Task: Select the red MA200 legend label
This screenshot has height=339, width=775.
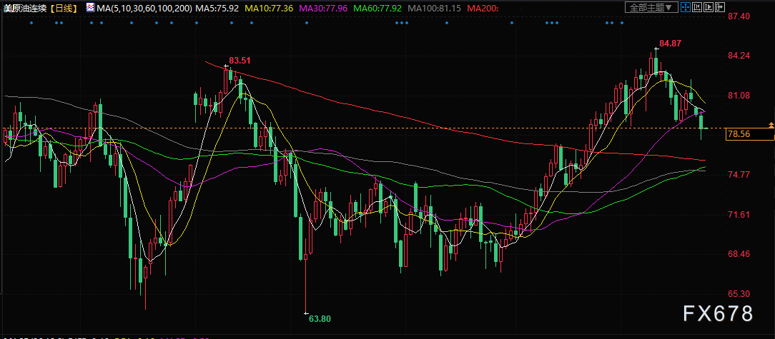Action: pyautogui.click(x=483, y=8)
